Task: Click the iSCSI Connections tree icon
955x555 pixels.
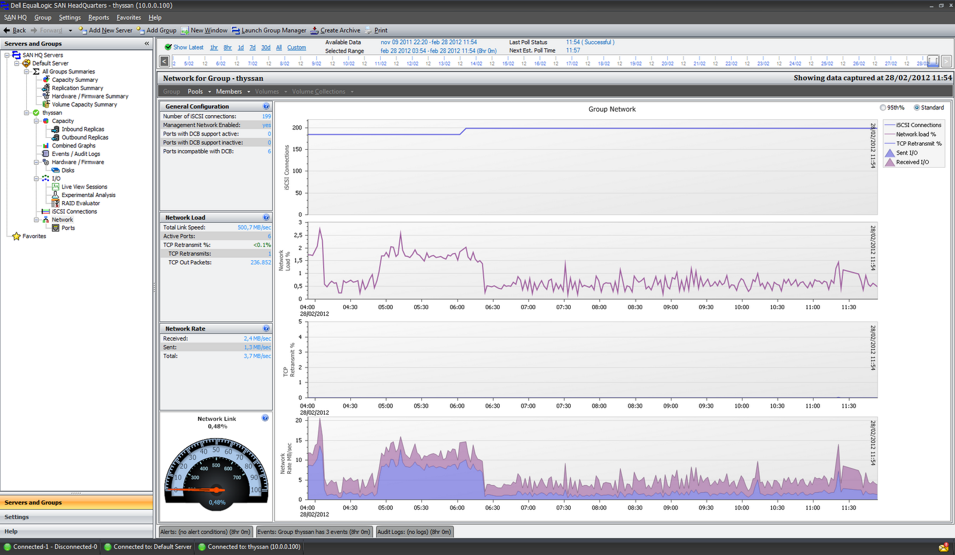Action: tap(46, 211)
